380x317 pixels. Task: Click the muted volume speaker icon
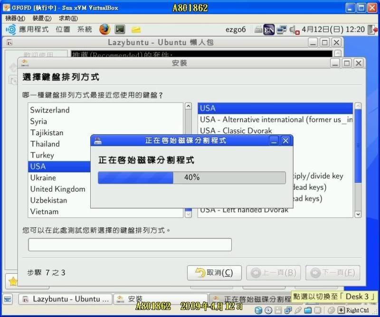coord(294,30)
